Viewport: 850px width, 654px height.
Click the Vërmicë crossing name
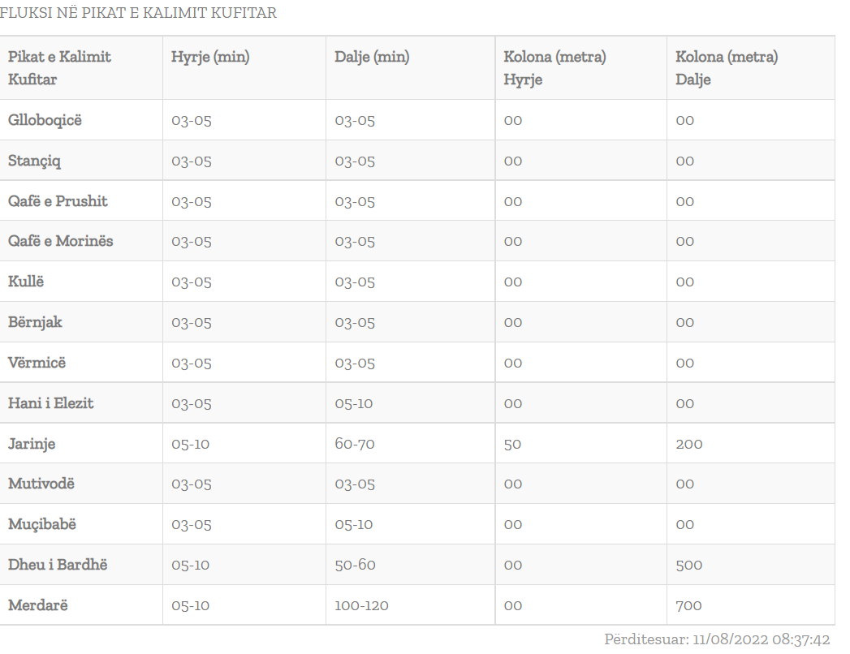point(37,363)
